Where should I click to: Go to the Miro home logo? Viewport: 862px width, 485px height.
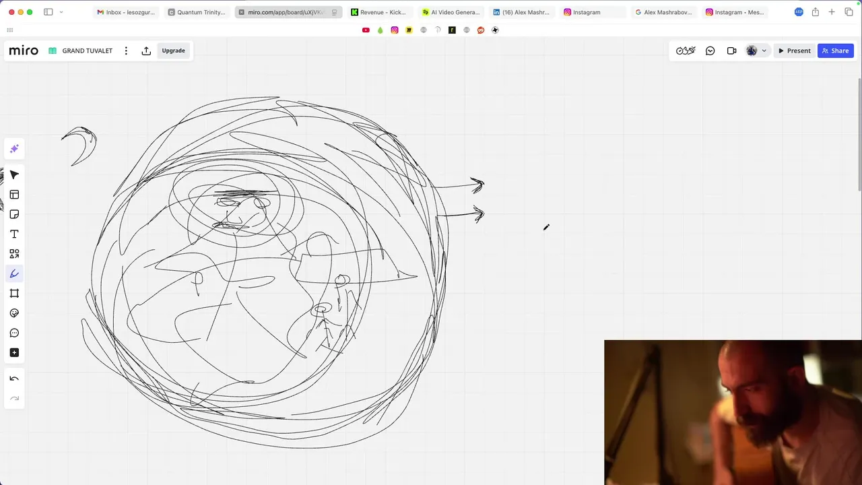coord(24,51)
